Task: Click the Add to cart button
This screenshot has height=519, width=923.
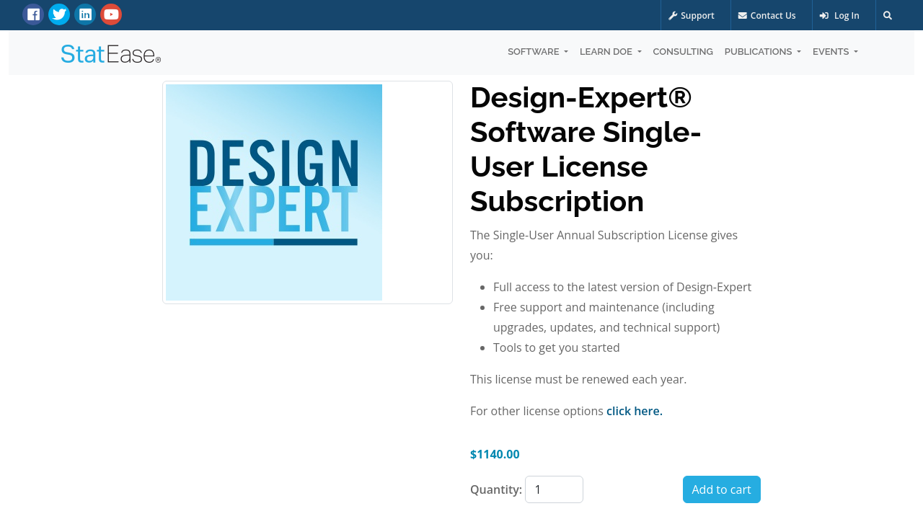Action: [721, 489]
